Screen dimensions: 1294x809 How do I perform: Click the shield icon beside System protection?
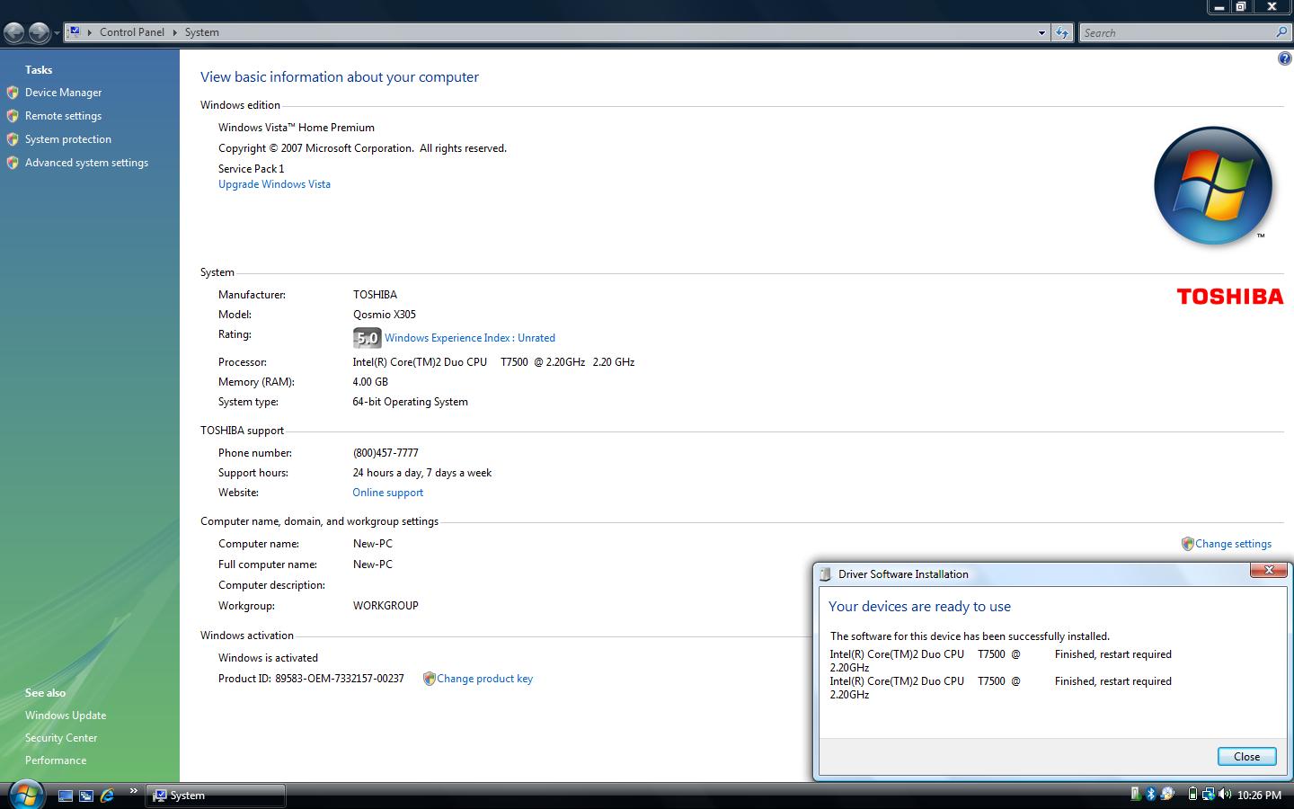pos(13,139)
